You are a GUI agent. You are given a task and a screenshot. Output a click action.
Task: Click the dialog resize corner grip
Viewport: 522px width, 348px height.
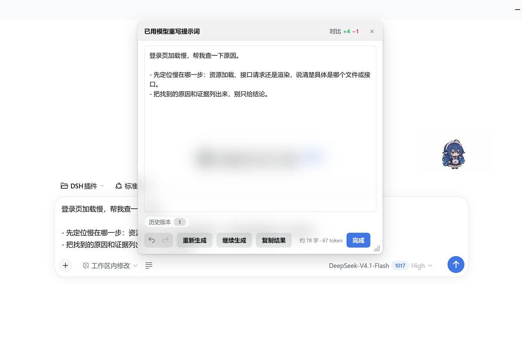(377, 248)
